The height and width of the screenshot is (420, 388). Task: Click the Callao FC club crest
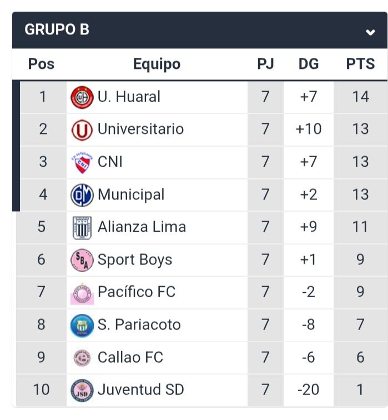coord(82,358)
